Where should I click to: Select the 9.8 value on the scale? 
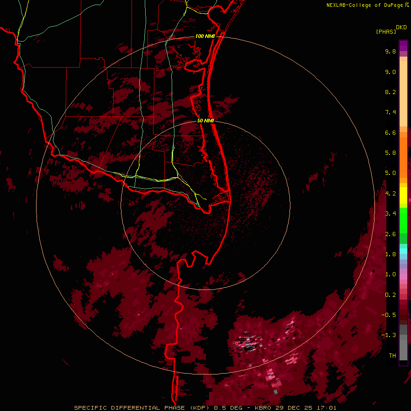coord(390,51)
